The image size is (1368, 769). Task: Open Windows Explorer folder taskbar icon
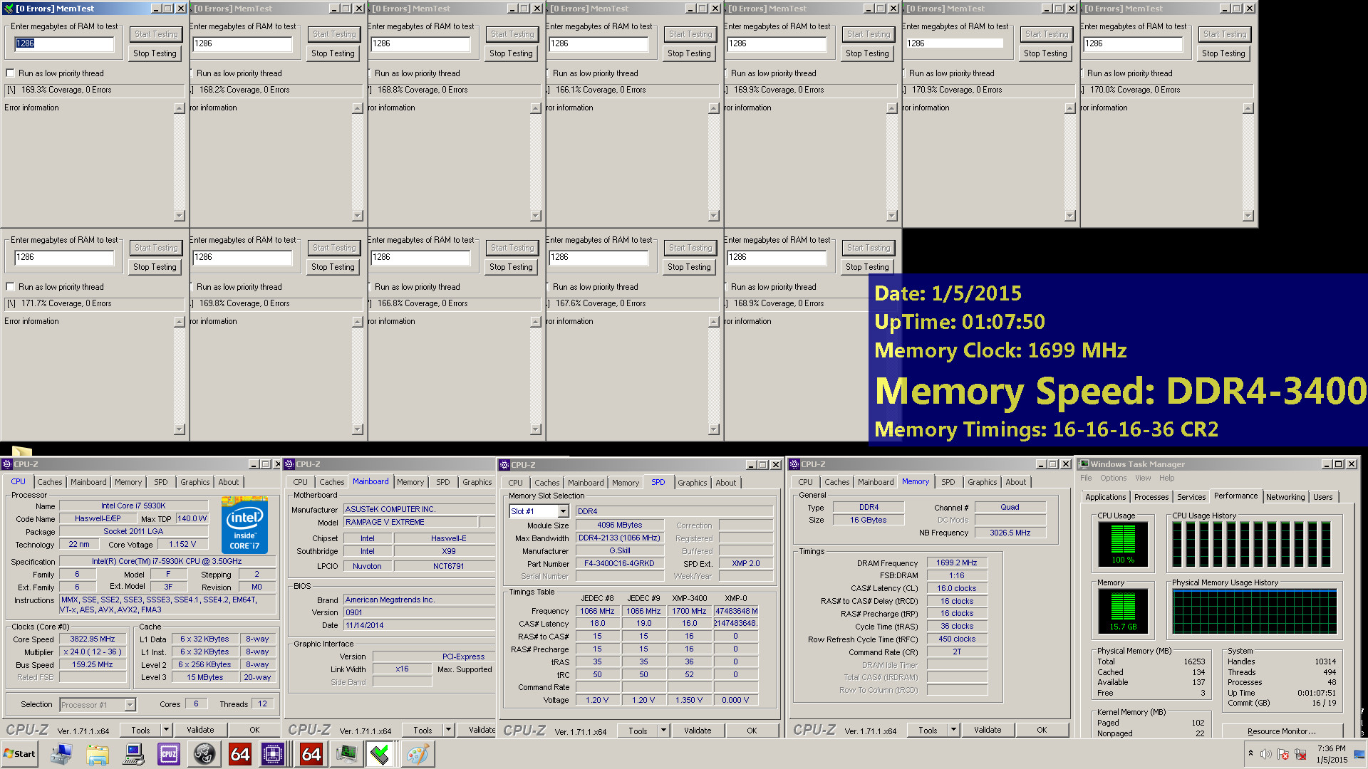click(98, 754)
